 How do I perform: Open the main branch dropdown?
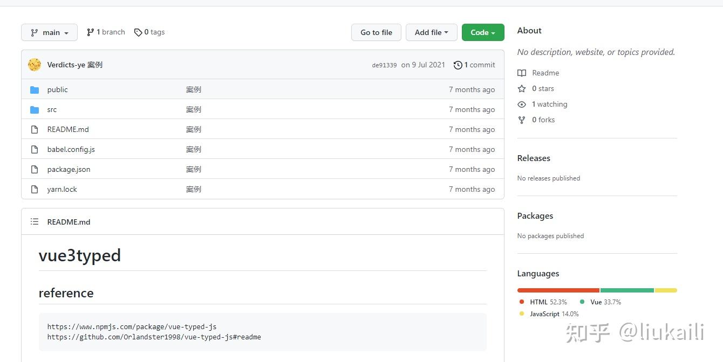point(49,32)
